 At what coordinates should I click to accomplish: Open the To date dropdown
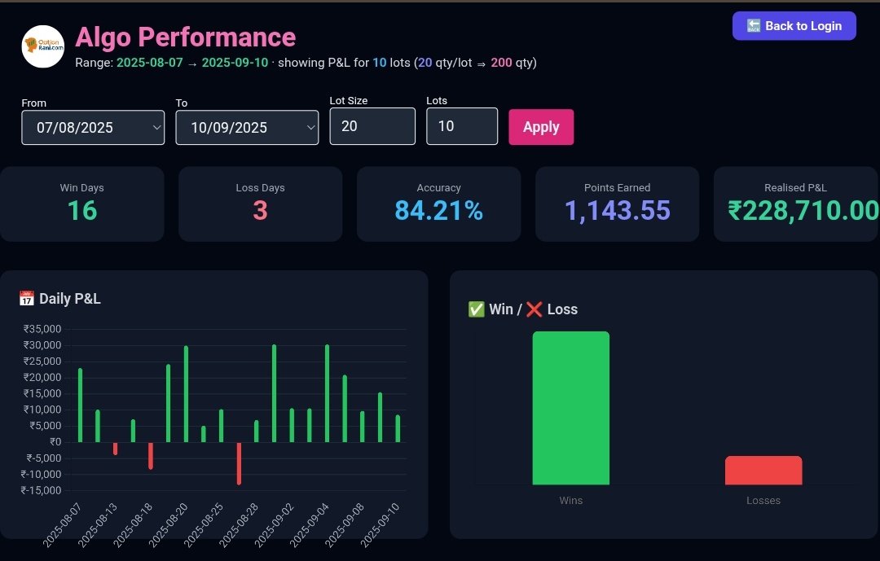(247, 127)
